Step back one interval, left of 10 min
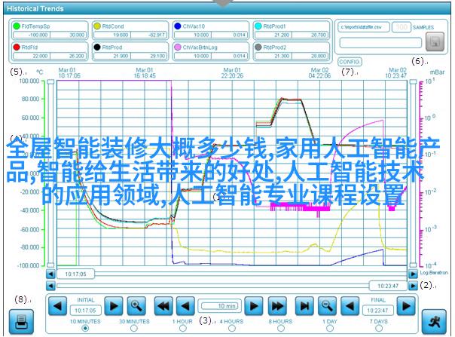 [x=185, y=306]
